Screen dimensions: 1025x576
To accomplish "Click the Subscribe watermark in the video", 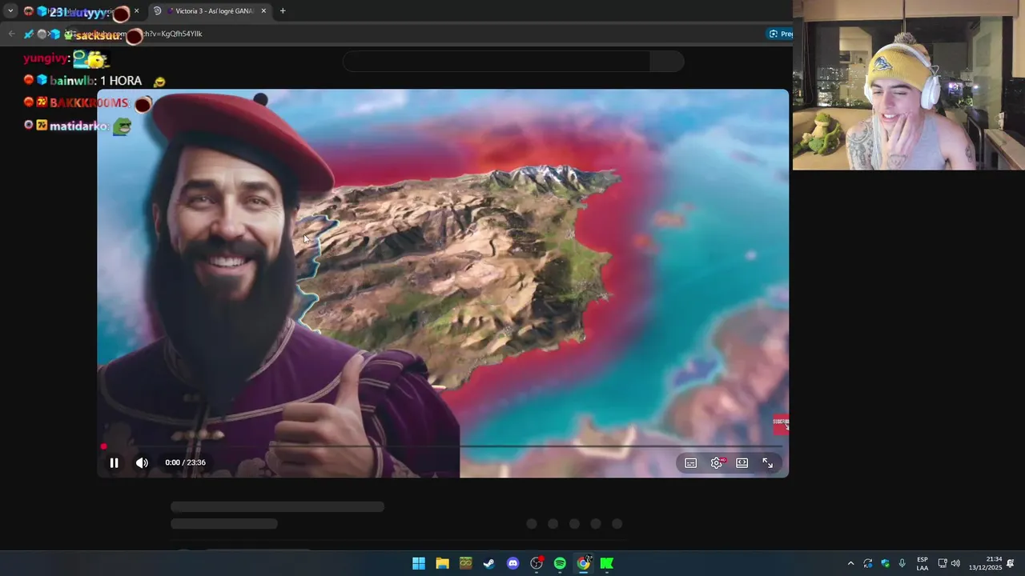I will pyautogui.click(x=781, y=424).
